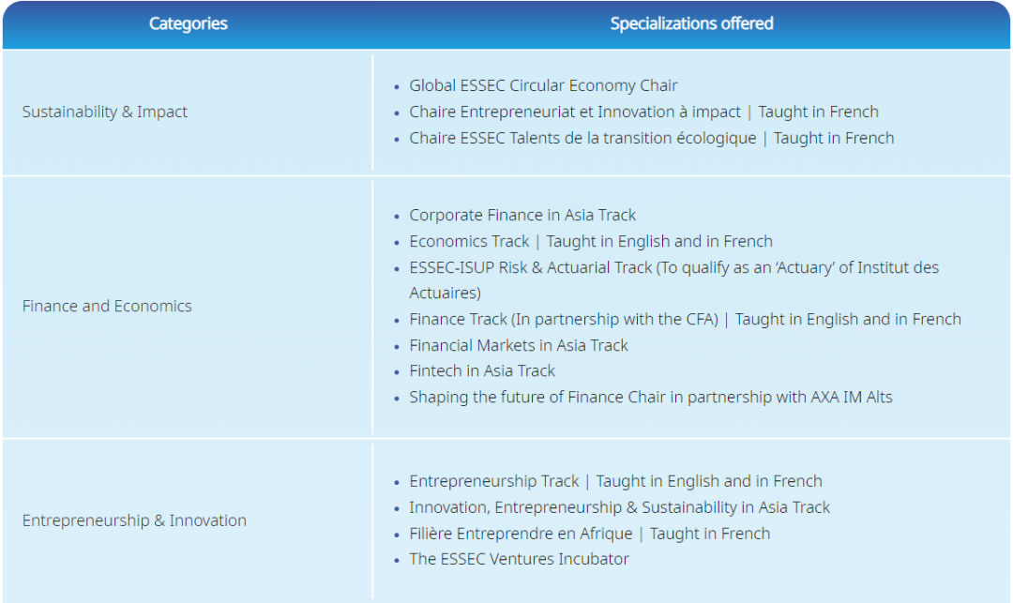This screenshot has width=1013, height=603.
Task: Open Innovation, Entrepreneurship & Sustainability in Asia Track
Action: (620, 507)
